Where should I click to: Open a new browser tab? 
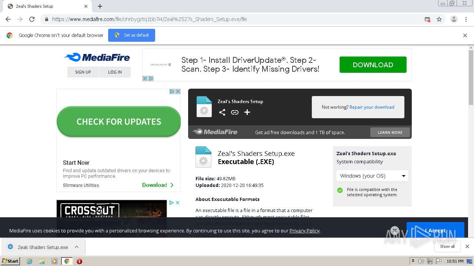click(x=100, y=6)
